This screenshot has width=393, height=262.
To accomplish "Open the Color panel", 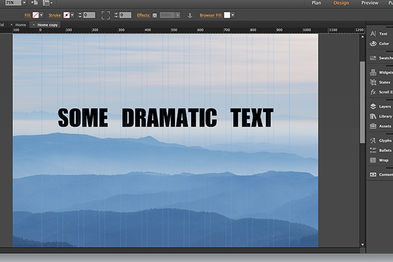I will pyautogui.click(x=379, y=44).
